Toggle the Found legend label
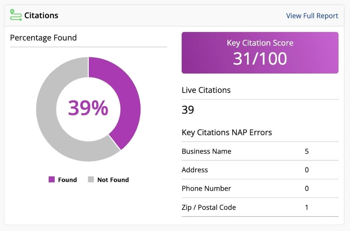The width and height of the screenshot is (350, 231). (67, 180)
